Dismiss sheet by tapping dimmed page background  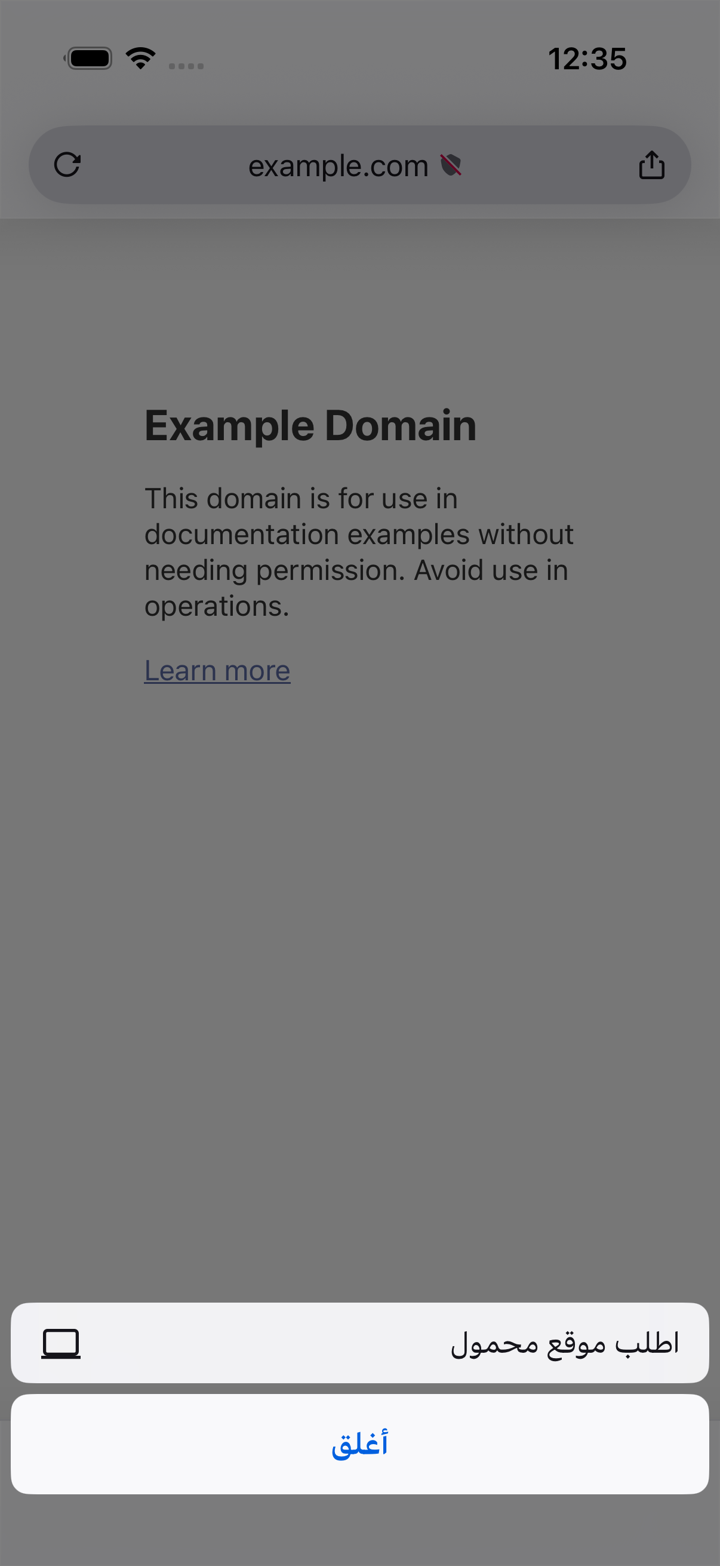pyautogui.click(x=359, y=973)
